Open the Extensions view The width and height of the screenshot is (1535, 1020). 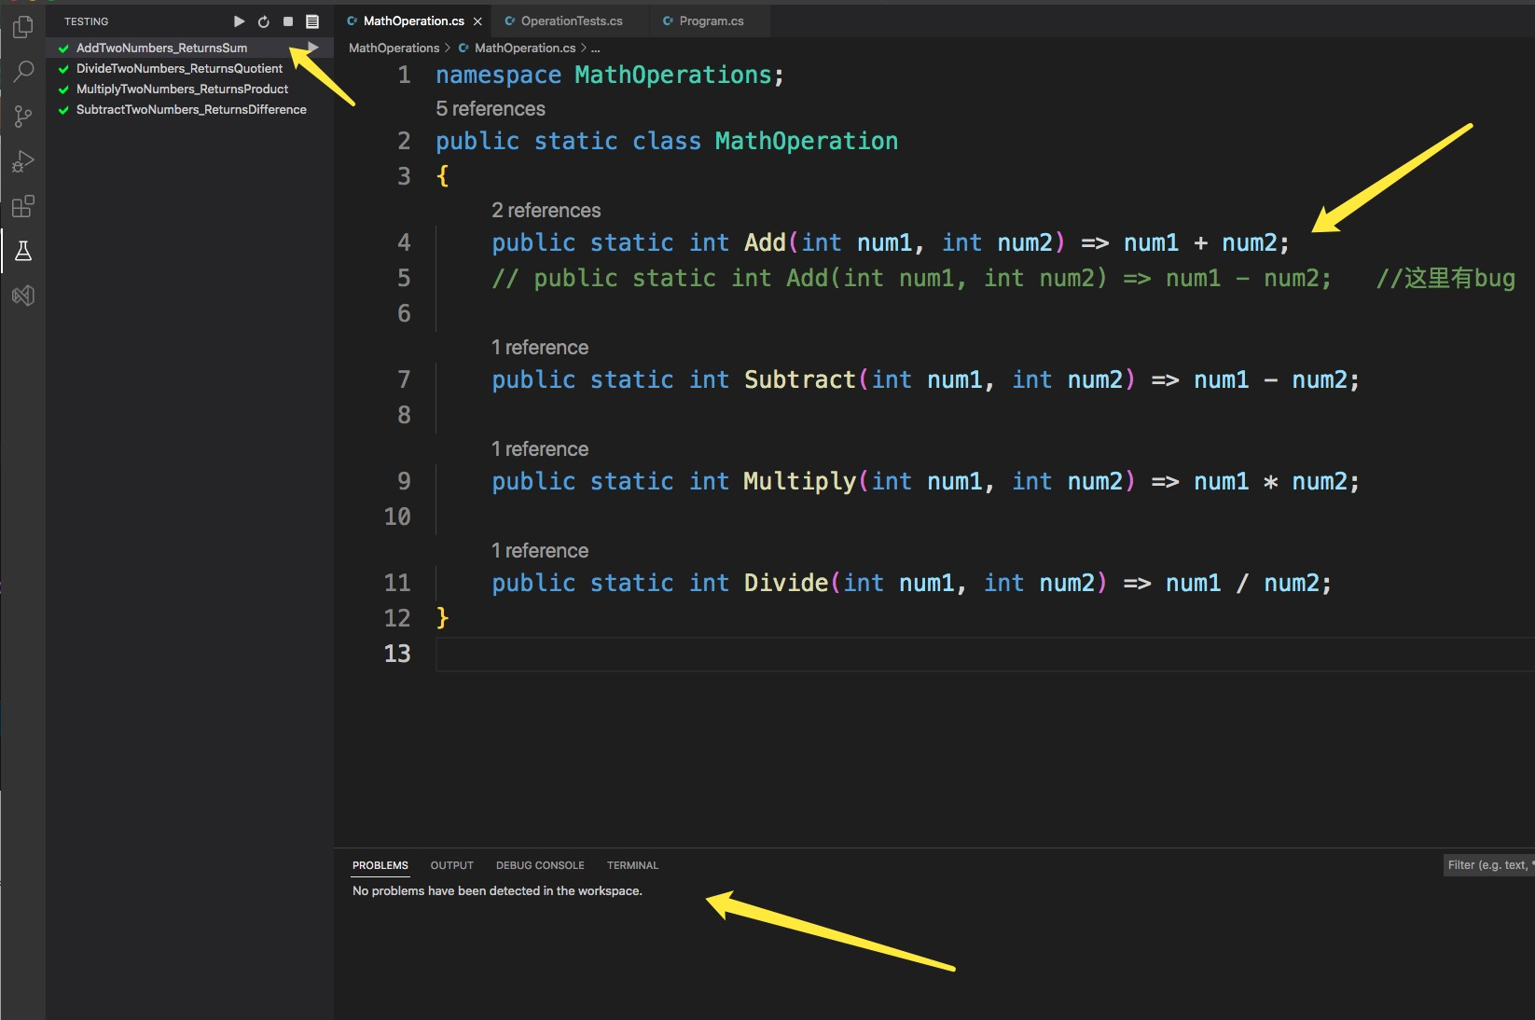22,206
